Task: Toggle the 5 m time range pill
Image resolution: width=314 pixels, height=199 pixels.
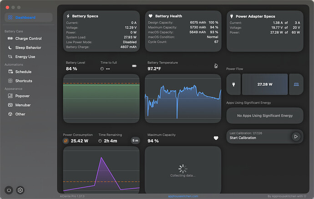Action: (135, 141)
